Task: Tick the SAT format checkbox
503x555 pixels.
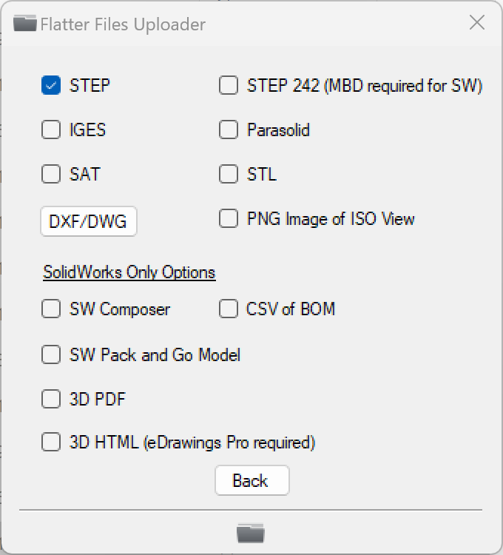Action: (51, 175)
